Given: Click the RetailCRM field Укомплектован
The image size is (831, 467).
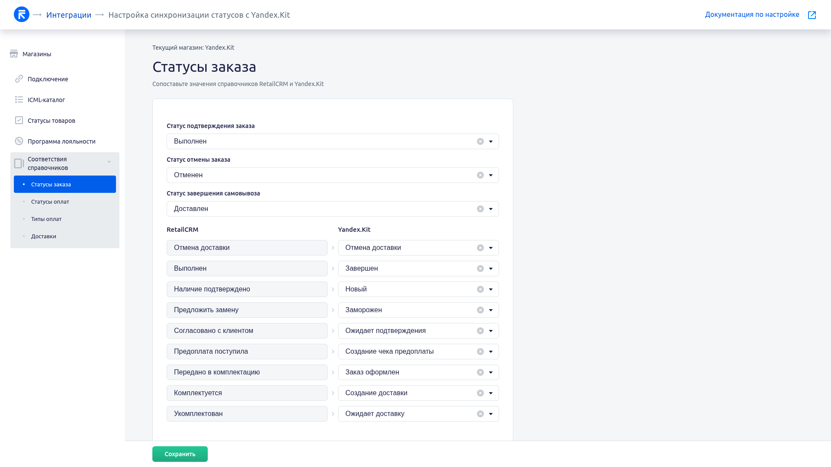Looking at the screenshot, I should point(247,414).
